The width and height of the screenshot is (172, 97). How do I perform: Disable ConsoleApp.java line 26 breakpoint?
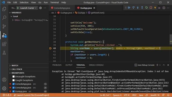[x=13, y=88]
